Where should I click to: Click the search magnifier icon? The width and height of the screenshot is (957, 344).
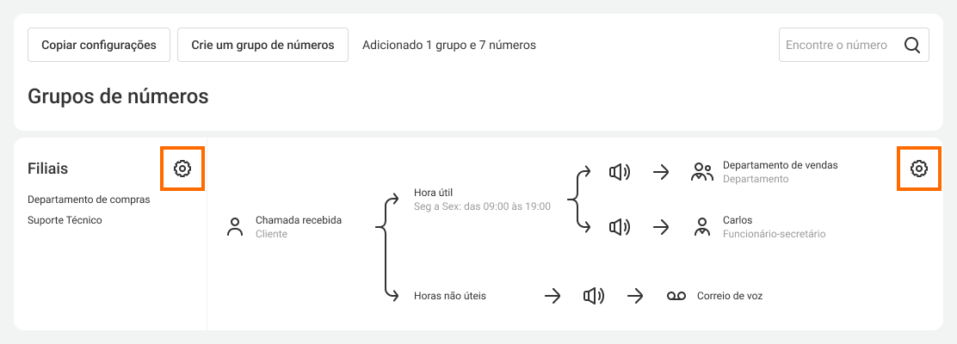[912, 45]
